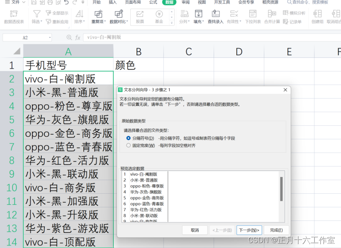The width and height of the screenshot is (341, 248).
Task: Click 重新应用 reapply filter
Action: pos(57,22)
